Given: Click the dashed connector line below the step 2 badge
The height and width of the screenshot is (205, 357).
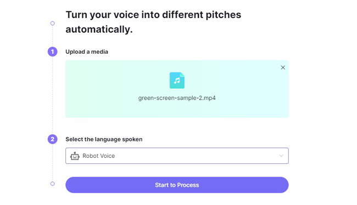Looking at the screenshot, I should pyautogui.click(x=52, y=162).
